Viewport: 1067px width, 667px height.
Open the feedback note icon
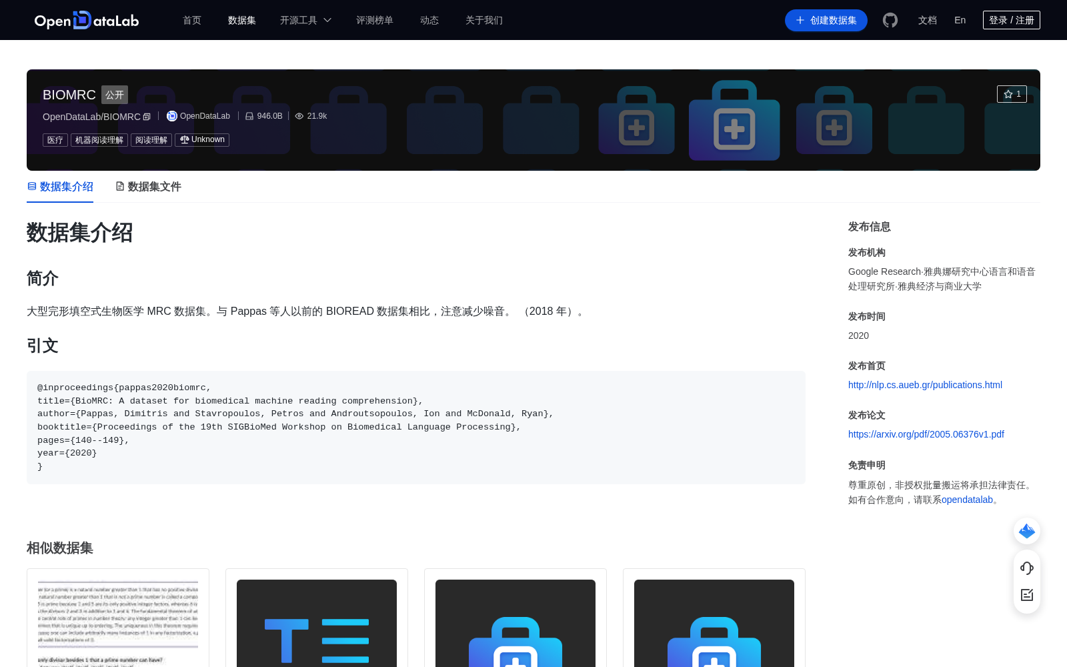[x=1027, y=595]
